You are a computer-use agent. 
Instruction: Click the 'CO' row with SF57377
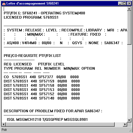(x=41, y=77)
